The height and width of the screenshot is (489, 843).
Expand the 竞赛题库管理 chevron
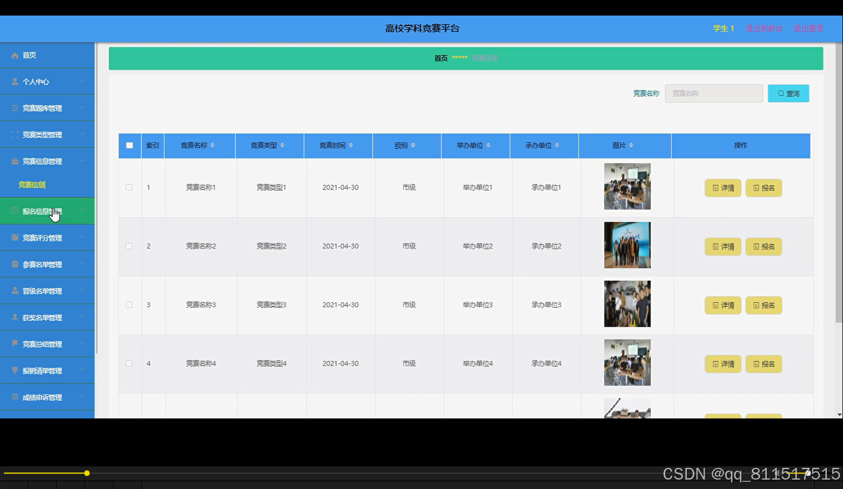coord(82,108)
